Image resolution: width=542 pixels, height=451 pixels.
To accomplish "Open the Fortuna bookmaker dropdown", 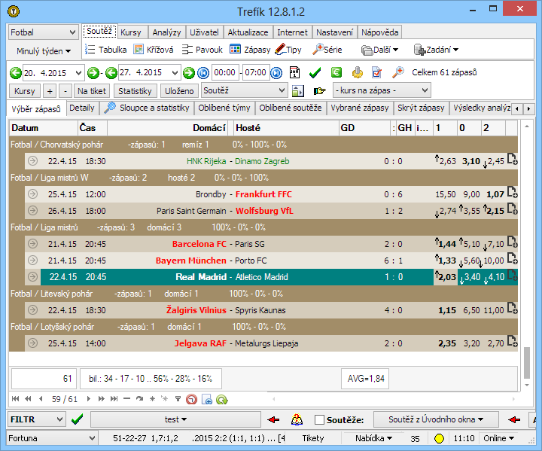I will click(52, 438).
